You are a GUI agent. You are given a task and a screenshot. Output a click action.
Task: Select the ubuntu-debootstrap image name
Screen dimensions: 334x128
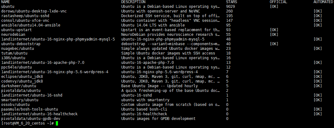pos(21,44)
